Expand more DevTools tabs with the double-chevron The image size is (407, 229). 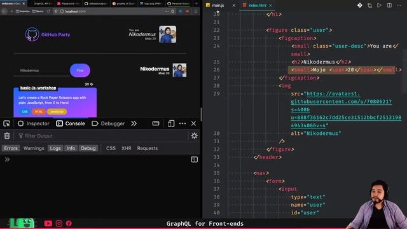click(x=134, y=123)
